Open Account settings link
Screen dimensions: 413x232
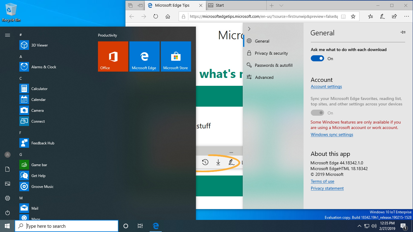[x=326, y=87]
